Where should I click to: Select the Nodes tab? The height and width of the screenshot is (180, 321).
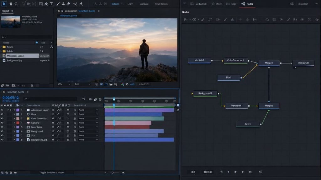click(x=247, y=4)
